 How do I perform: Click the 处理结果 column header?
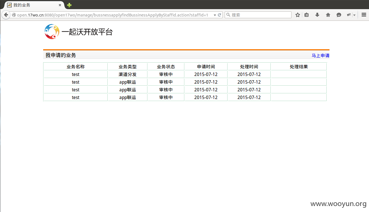[299, 67]
